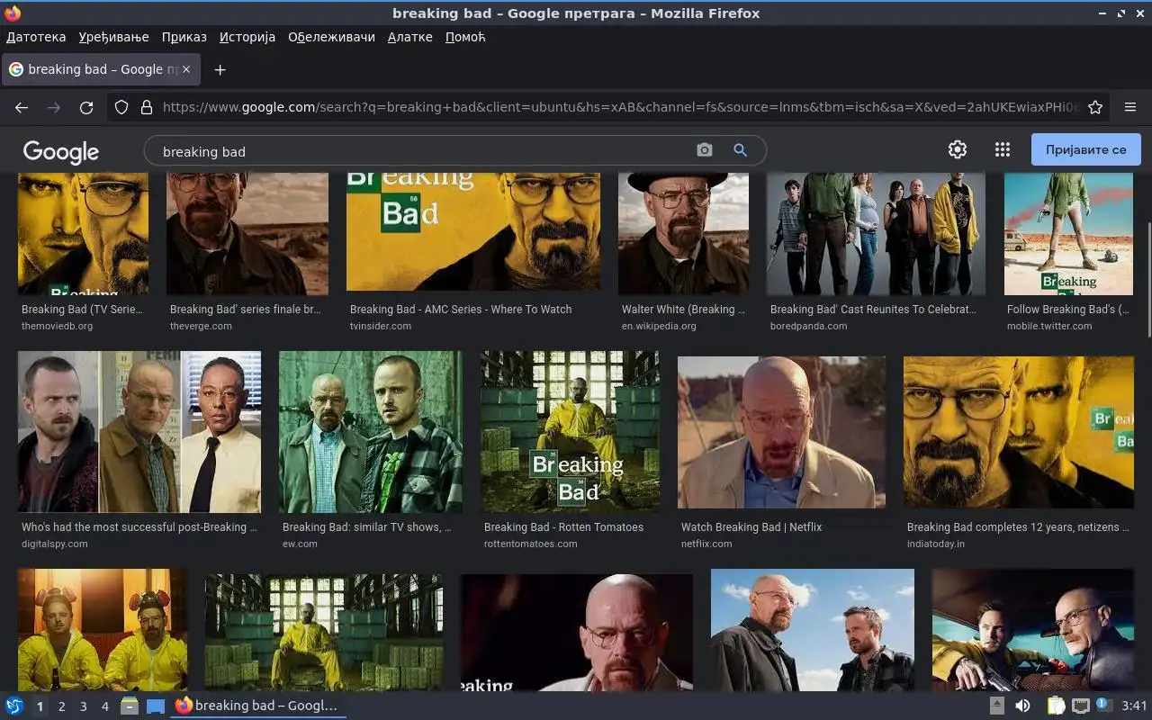The width and height of the screenshot is (1152, 720).
Task: Click the theverge.com source text
Action: 201,326
